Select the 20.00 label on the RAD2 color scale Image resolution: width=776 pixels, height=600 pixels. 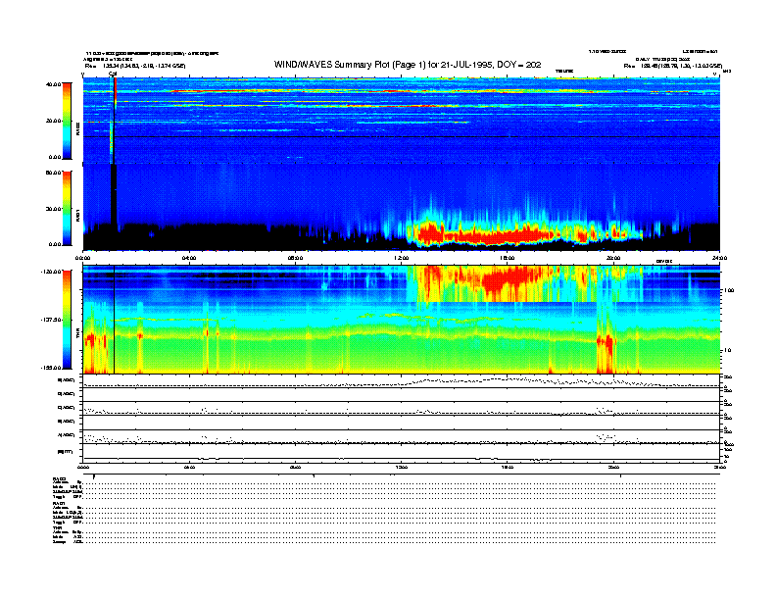point(53,121)
